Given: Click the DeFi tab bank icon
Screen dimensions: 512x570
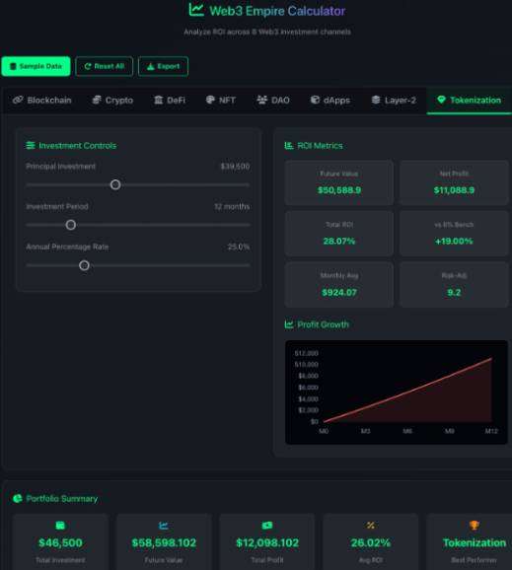Looking at the screenshot, I should click(158, 100).
